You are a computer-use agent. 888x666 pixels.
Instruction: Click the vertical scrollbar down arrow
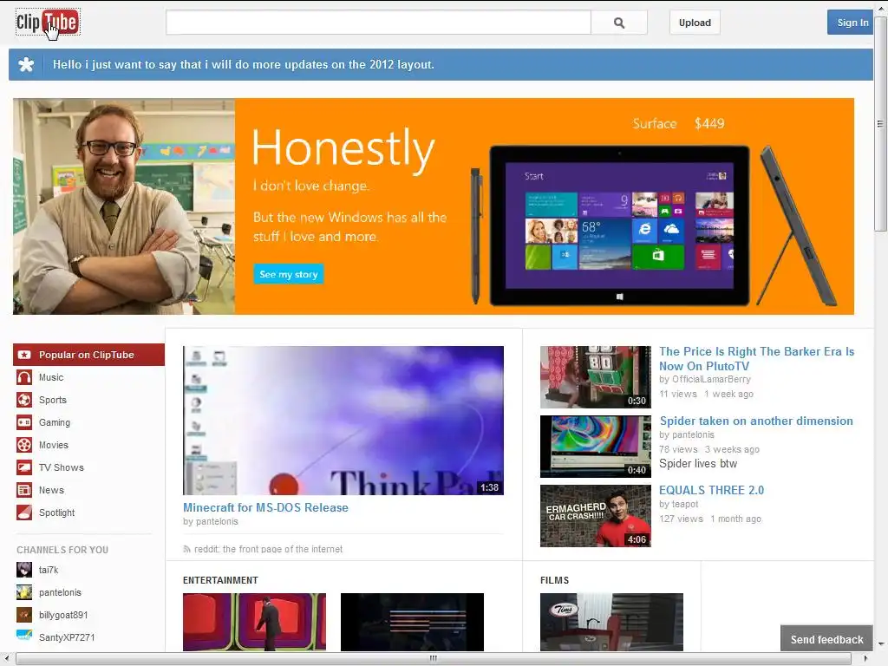point(880,644)
